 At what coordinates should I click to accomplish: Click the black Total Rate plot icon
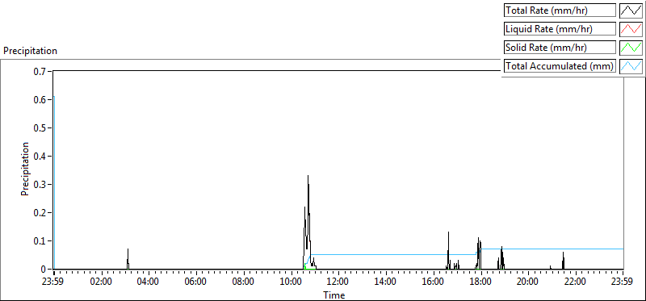631,10
